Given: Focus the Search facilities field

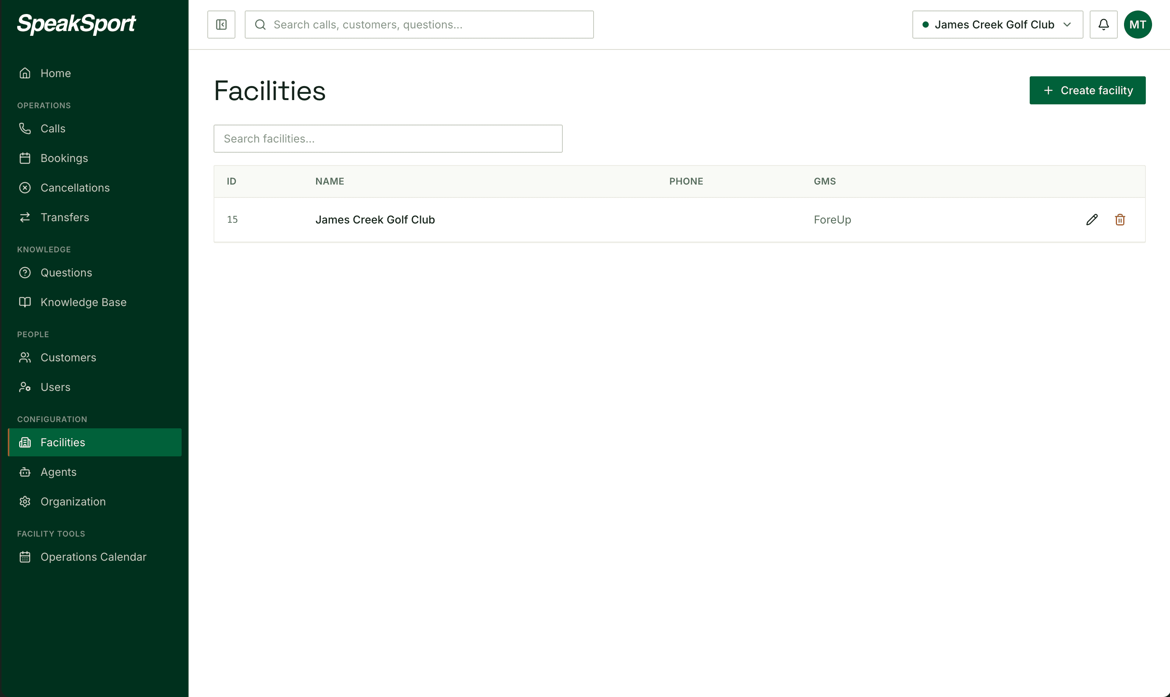Looking at the screenshot, I should (x=388, y=139).
